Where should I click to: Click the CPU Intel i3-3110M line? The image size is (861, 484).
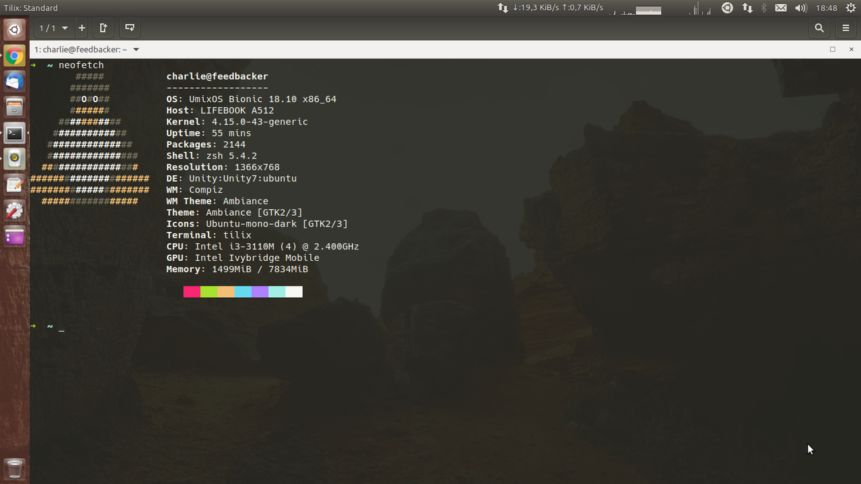click(263, 247)
